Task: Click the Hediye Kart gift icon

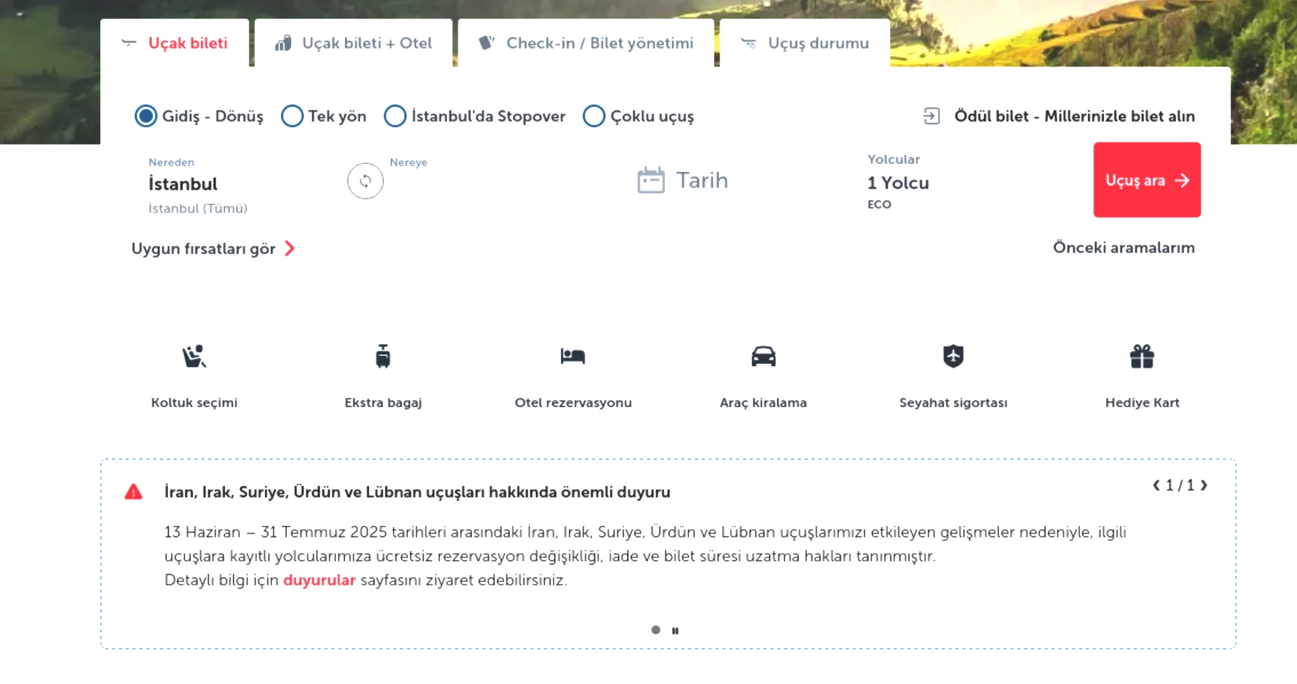Action: 1142,356
